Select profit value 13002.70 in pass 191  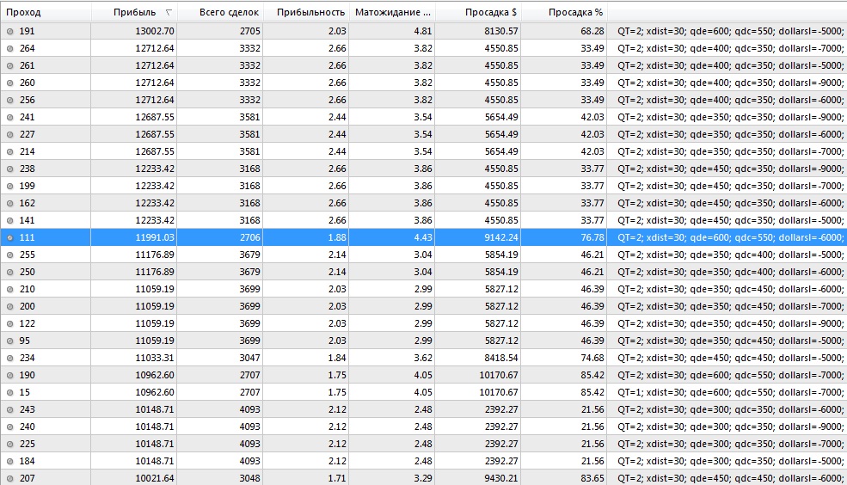tap(155, 31)
